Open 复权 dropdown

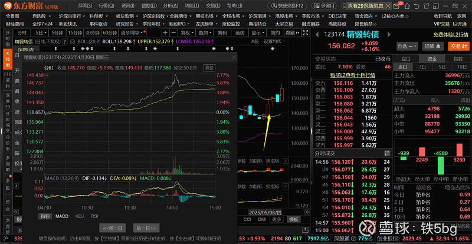tap(186, 33)
